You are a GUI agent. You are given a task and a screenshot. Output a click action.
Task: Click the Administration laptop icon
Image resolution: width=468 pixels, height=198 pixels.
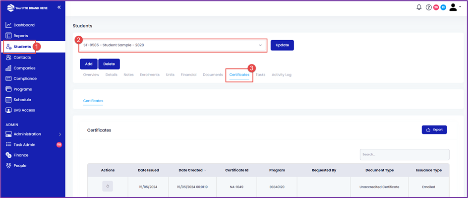(8, 134)
